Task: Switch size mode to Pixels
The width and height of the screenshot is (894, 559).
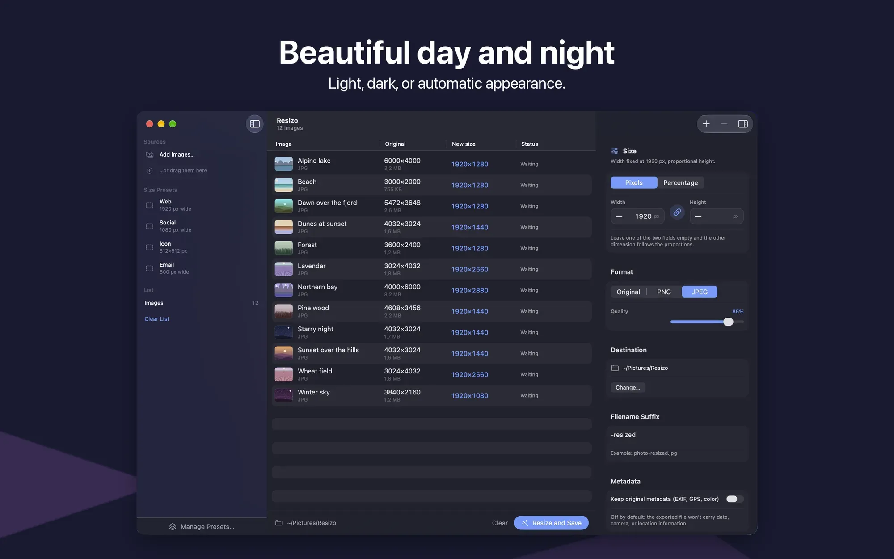Action: [x=634, y=182]
